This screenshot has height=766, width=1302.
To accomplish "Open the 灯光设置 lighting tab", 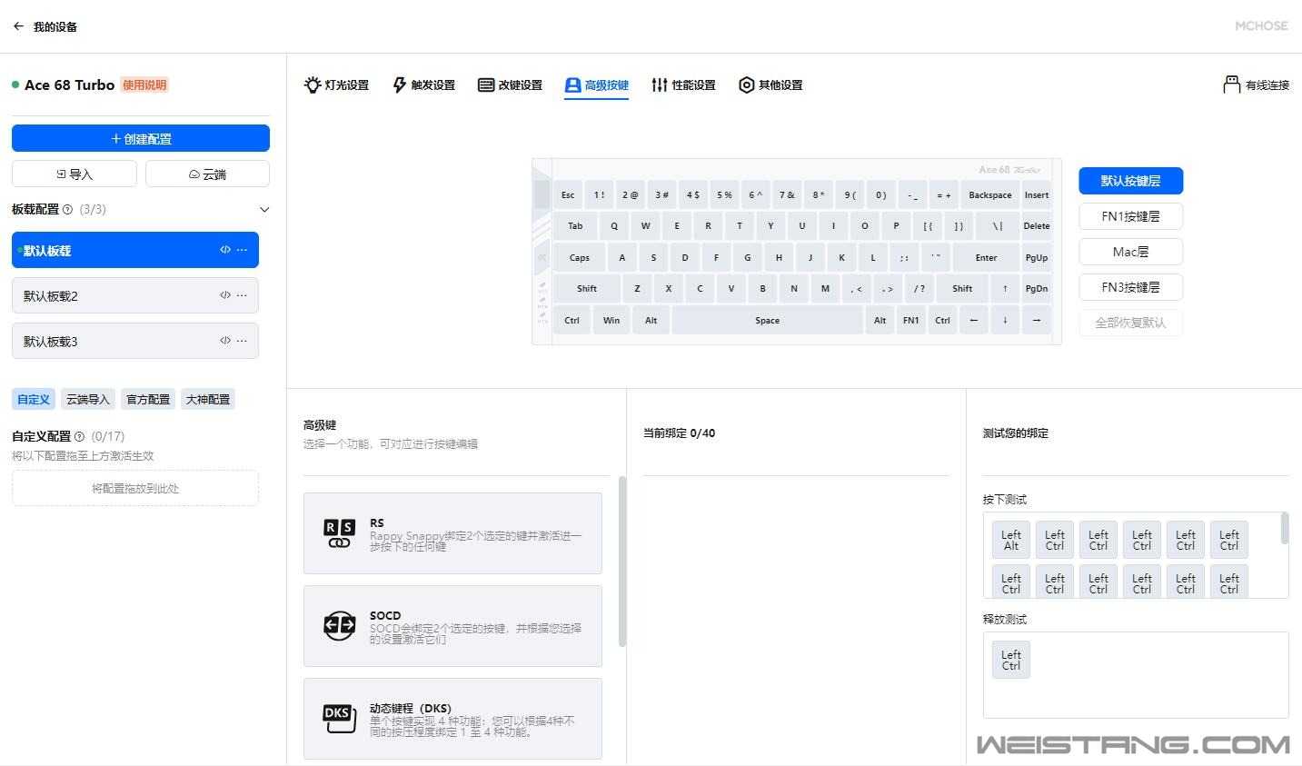I will (336, 85).
